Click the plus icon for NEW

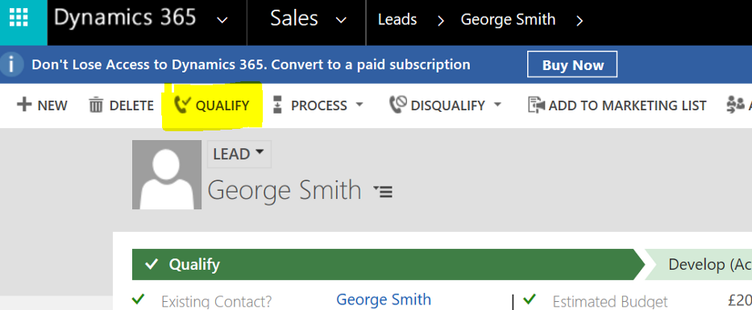point(24,105)
